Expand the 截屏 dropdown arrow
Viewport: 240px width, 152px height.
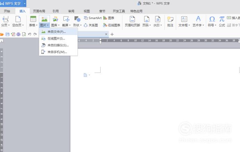coord(70,25)
